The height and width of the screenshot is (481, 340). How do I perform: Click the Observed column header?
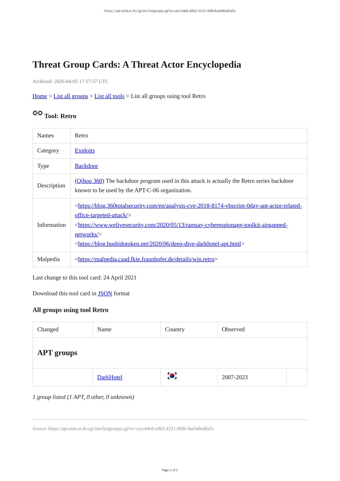[x=233, y=330]
